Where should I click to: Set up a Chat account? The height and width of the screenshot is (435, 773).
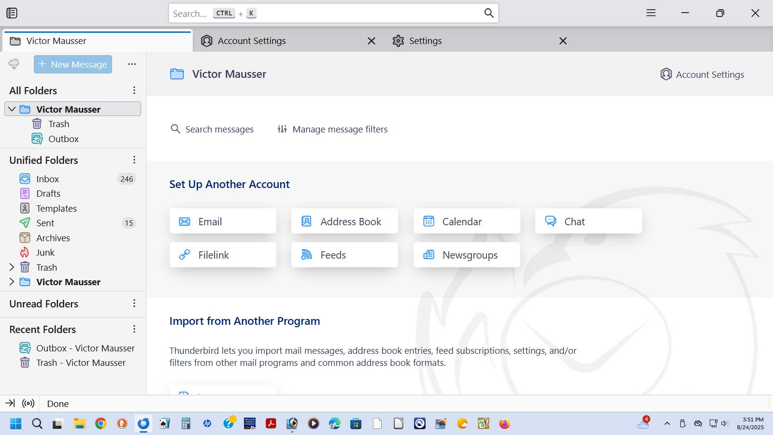coord(588,221)
